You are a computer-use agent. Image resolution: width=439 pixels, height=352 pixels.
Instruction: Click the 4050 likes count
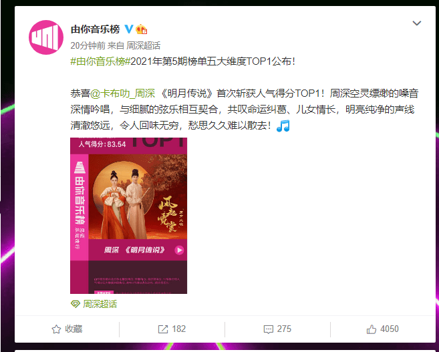(x=390, y=329)
